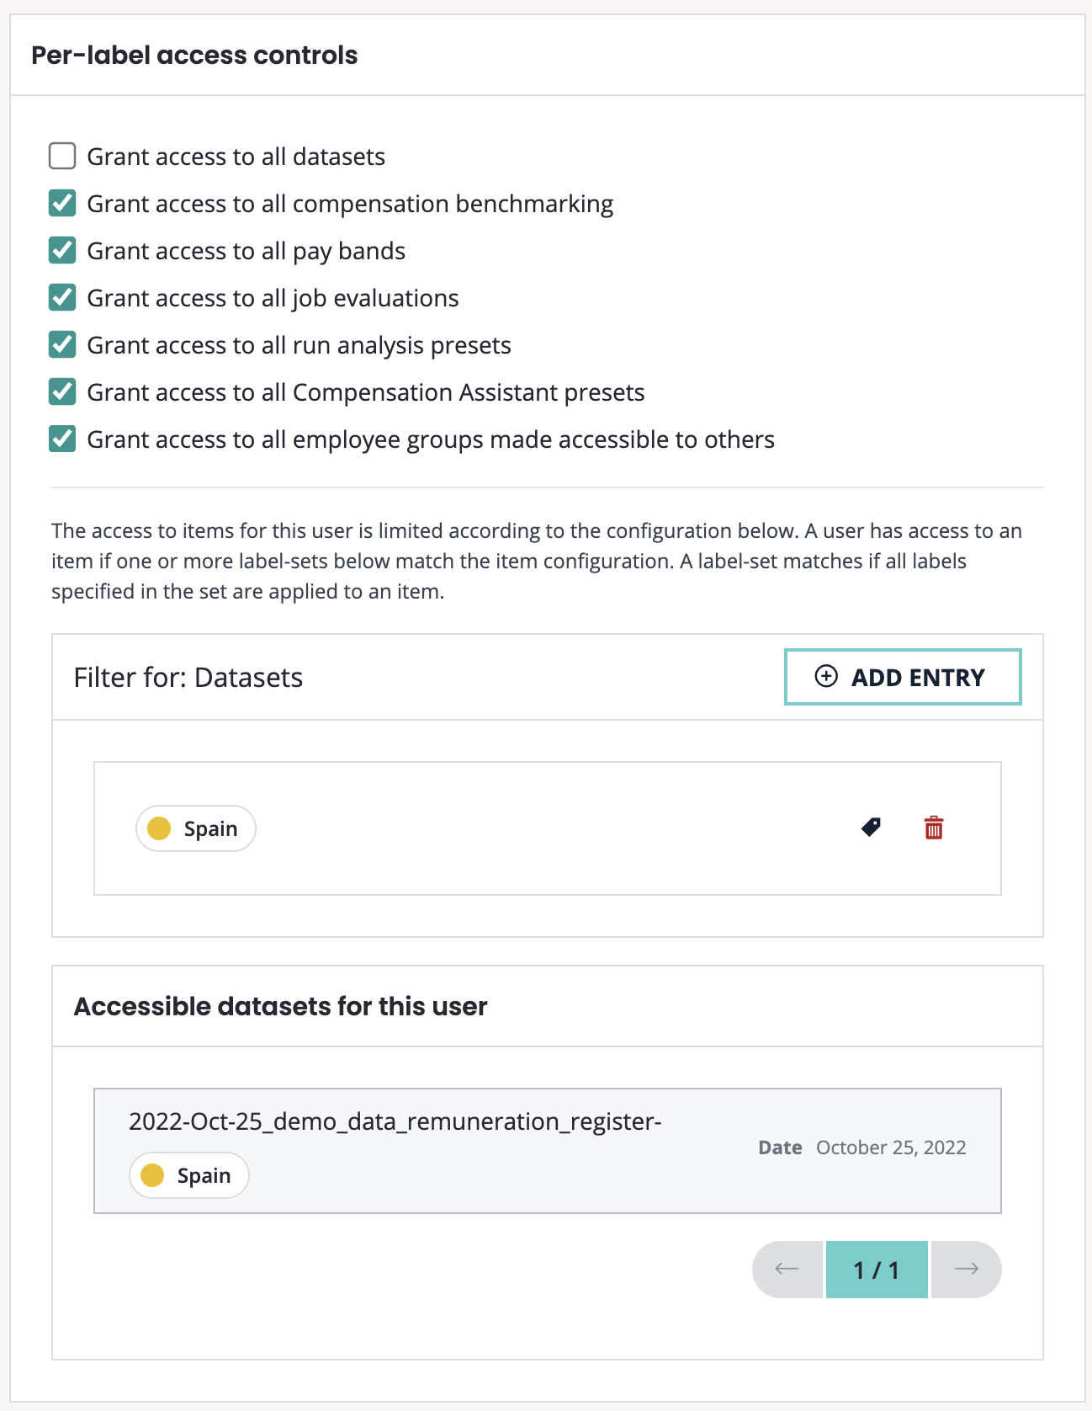
Task: Uncheck access to all employee groups checkbox
Action: (x=62, y=439)
